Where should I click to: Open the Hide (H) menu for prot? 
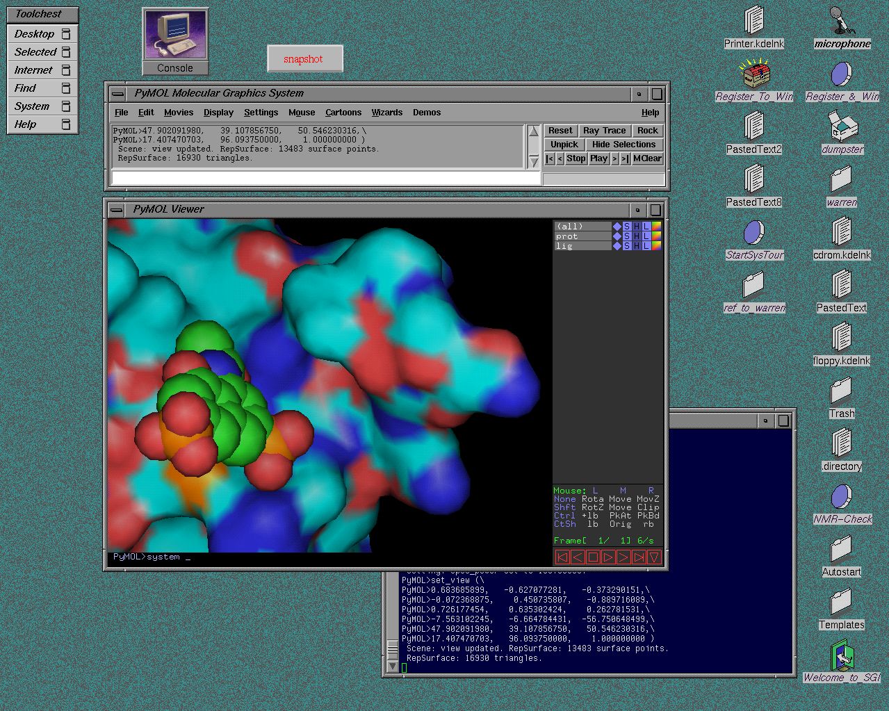[637, 236]
